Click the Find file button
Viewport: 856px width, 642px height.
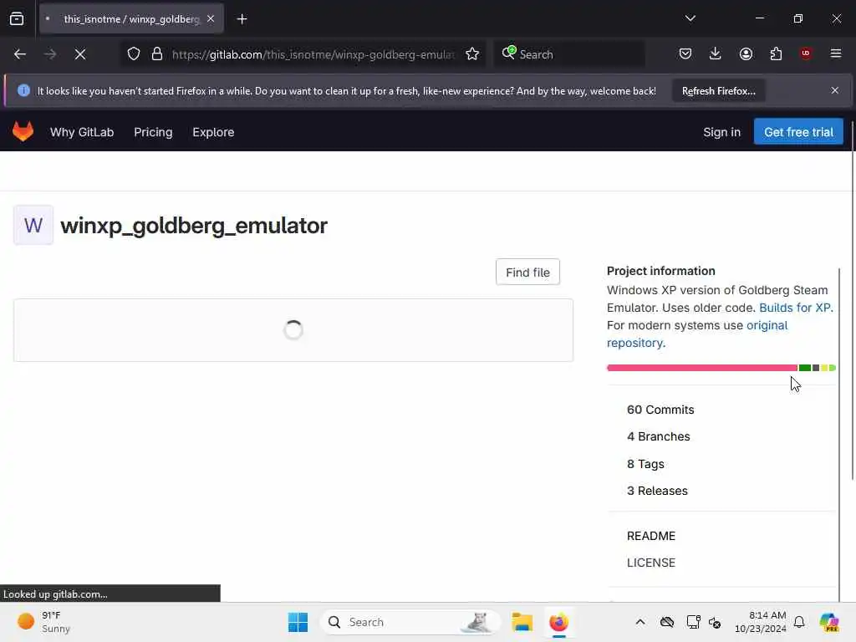(527, 272)
